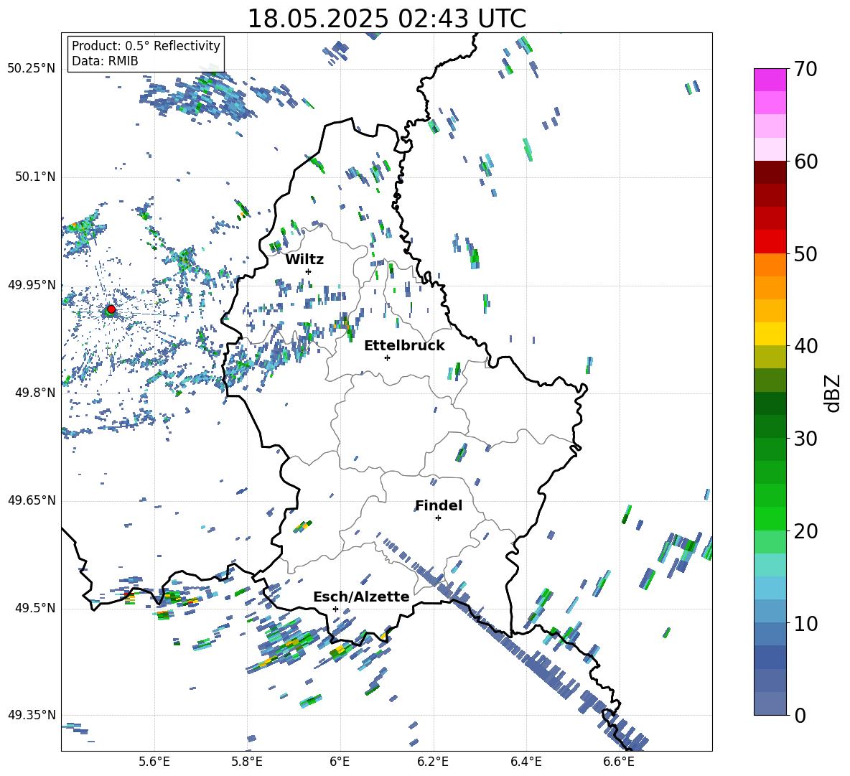Pick the orange colorbar segment just below 50
This screenshot has height=776, width=850.
pos(770,265)
